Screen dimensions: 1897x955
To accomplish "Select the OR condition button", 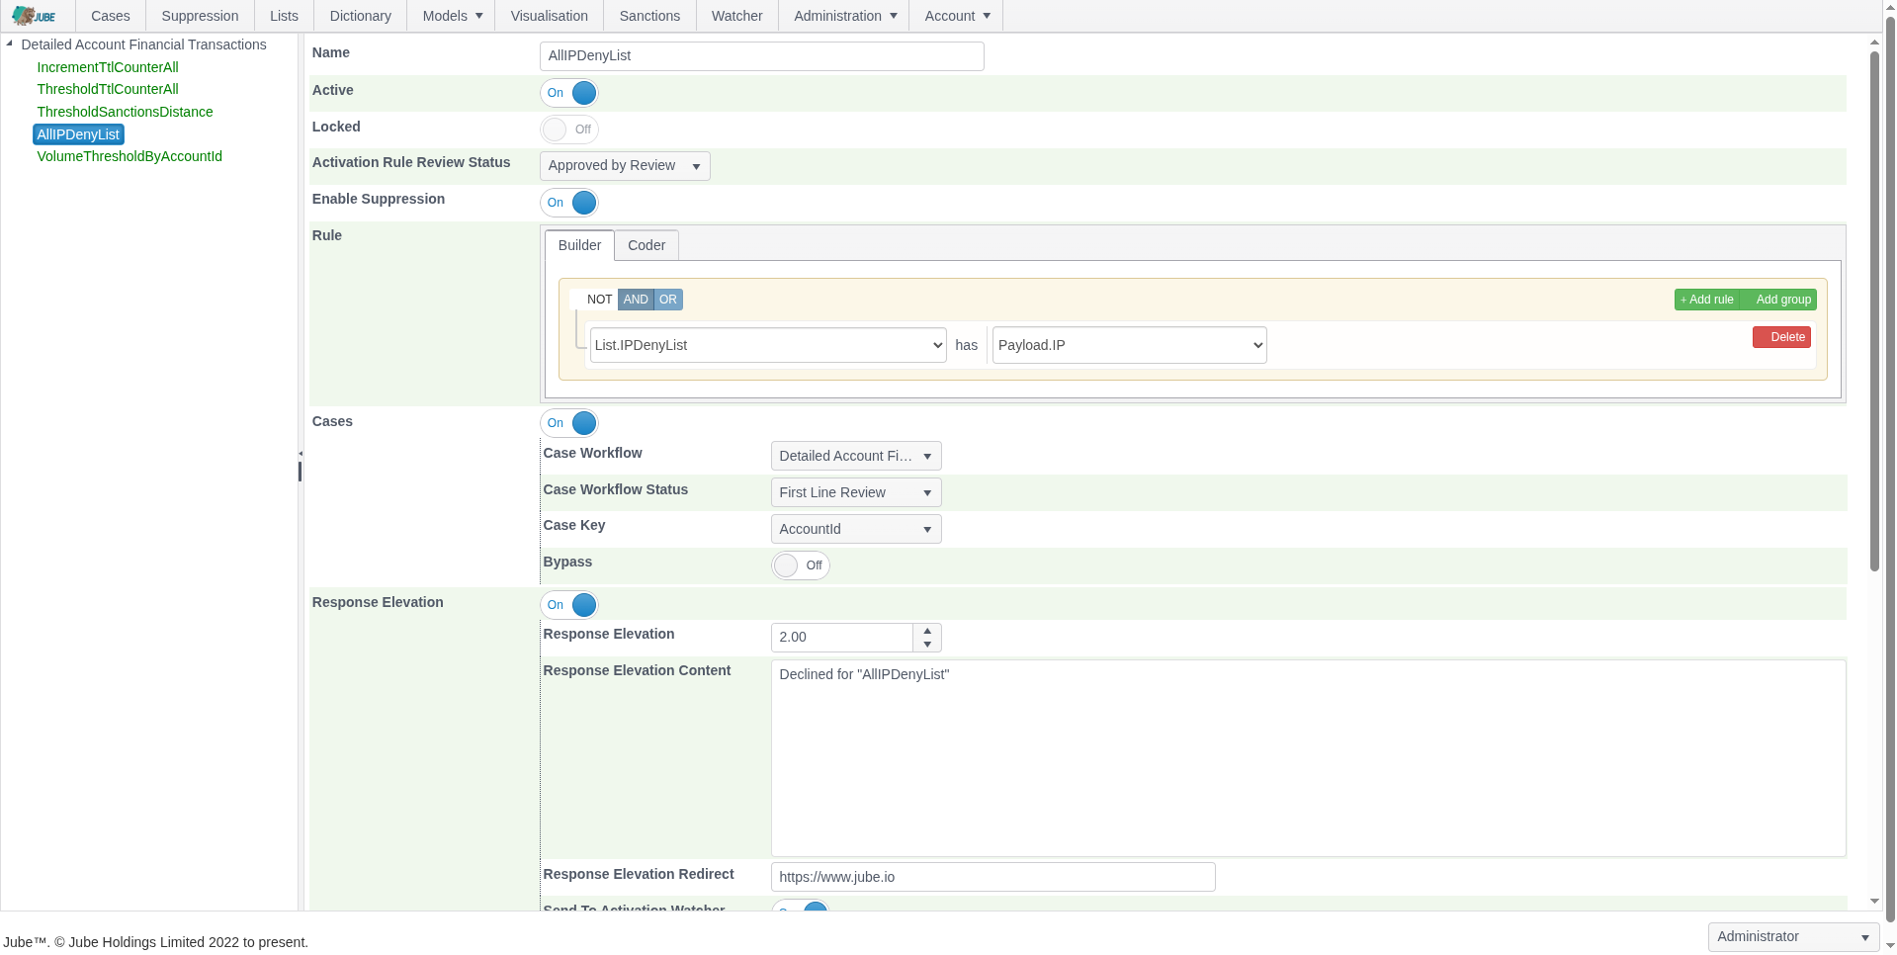I will [x=668, y=300].
